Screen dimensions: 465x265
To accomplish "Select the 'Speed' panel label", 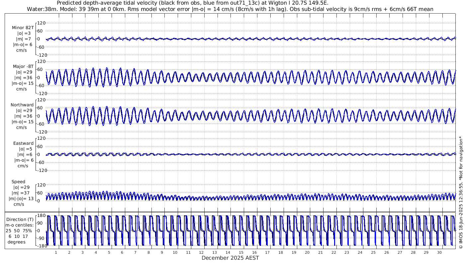I will pyautogui.click(x=18, y=182).
